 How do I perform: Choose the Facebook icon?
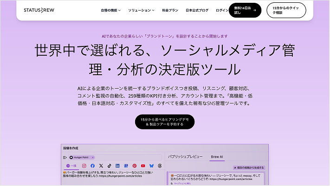(93, 166)
